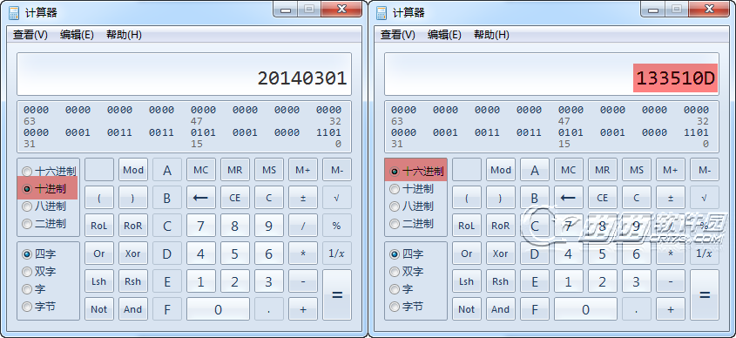Click Mod button in left calculator
This screenshot has width=736, height=338.
click(x=133, y=170)
